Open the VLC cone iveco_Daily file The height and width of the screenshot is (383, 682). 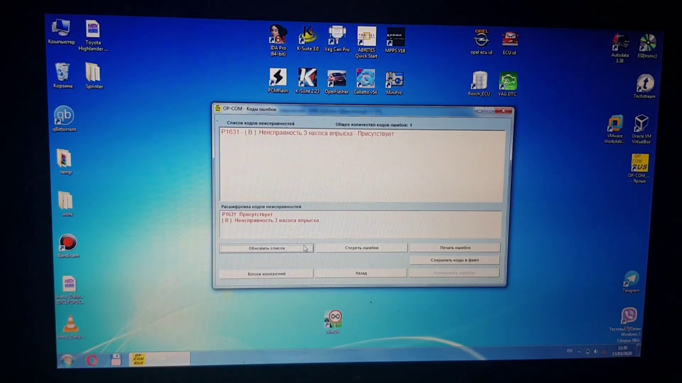(x=70, y=327)
